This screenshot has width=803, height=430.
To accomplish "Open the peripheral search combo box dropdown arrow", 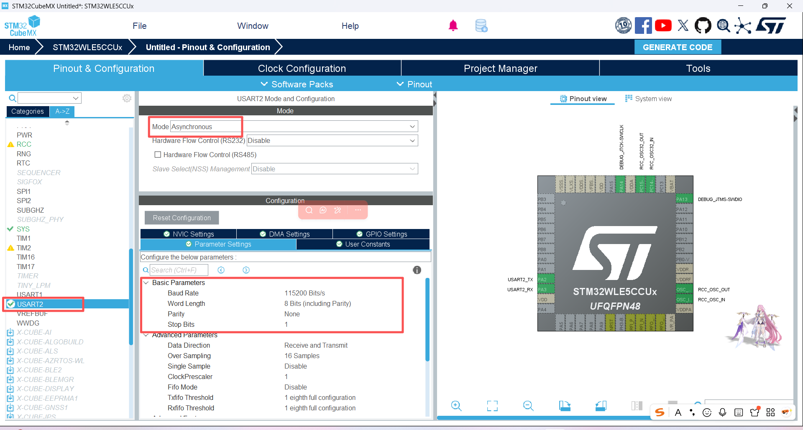I will point(76,98).
